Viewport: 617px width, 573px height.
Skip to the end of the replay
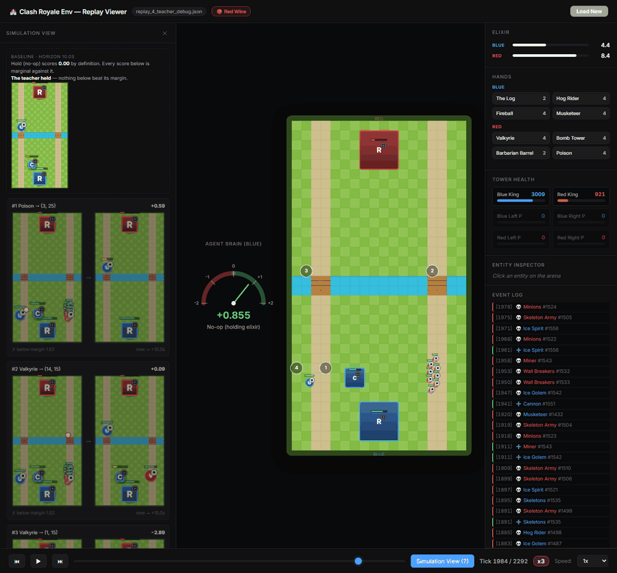[60, 561]
